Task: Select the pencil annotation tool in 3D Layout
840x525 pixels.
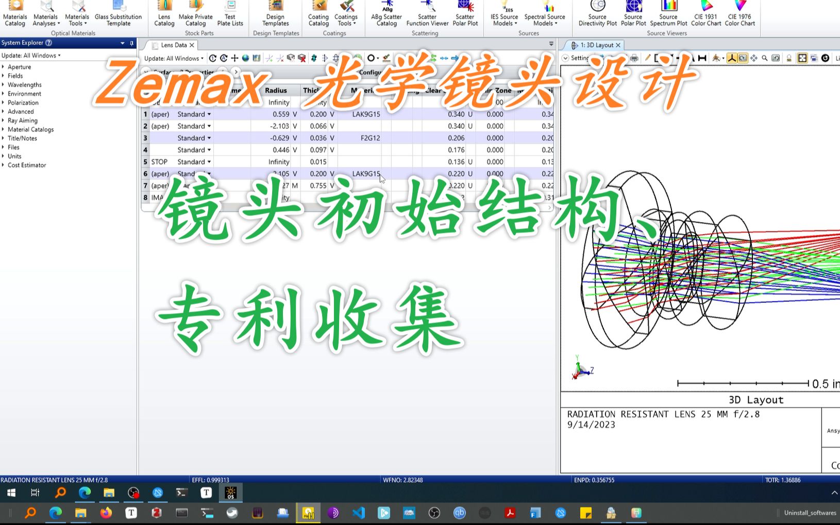Action: point(648,58)
